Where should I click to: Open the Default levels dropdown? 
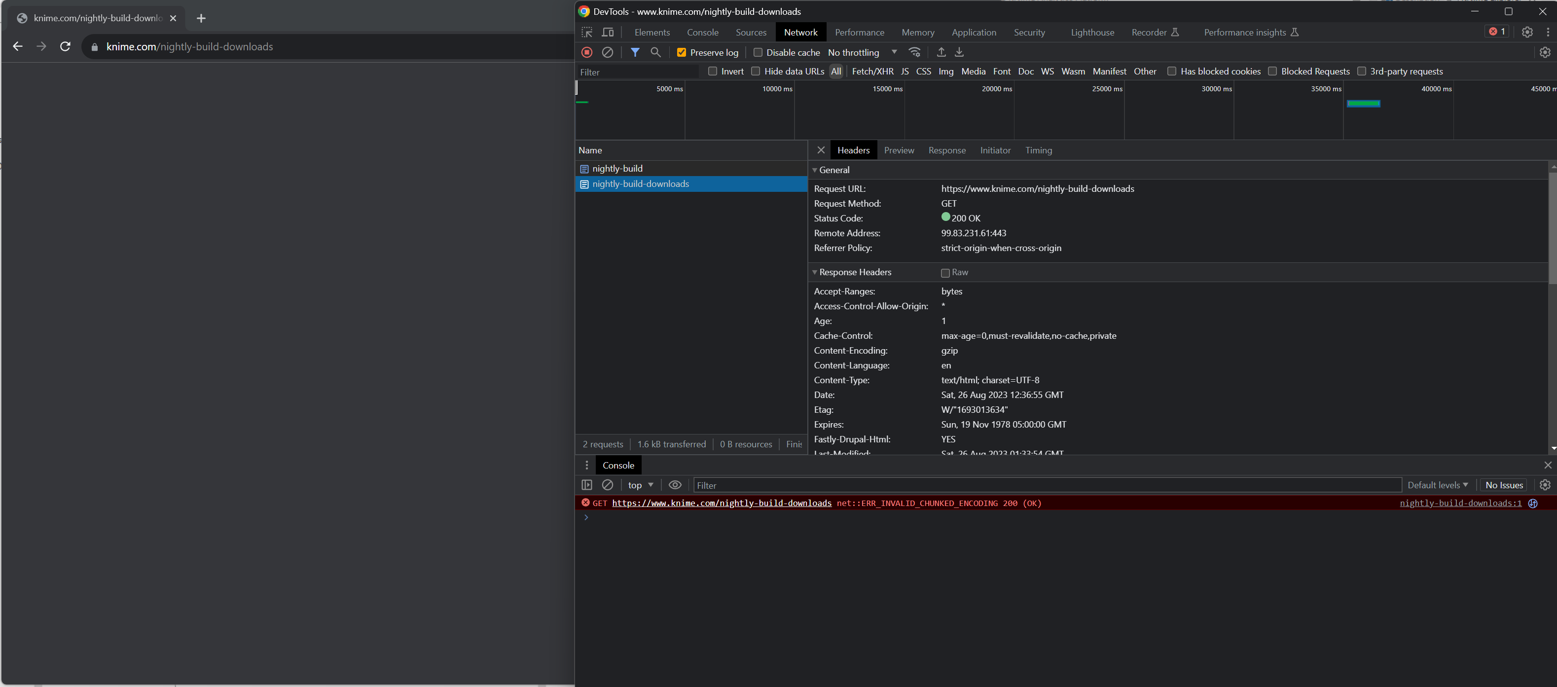click(1437, 485)
